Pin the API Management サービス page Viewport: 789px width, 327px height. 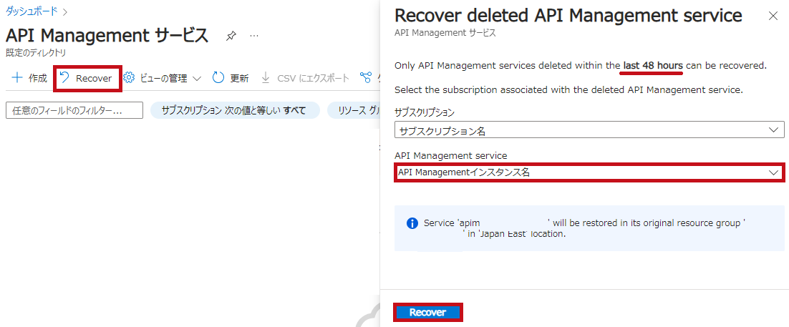[x=231, y=36]
